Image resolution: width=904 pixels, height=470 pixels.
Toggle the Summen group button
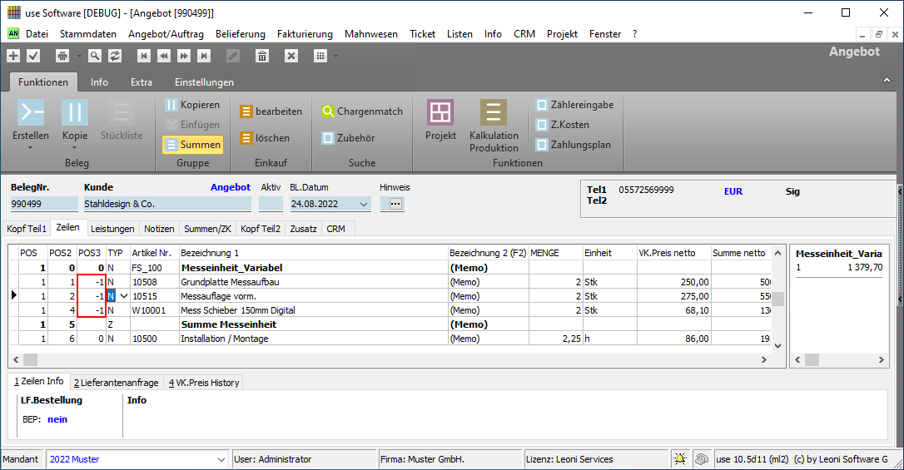(x=192, y=145)
